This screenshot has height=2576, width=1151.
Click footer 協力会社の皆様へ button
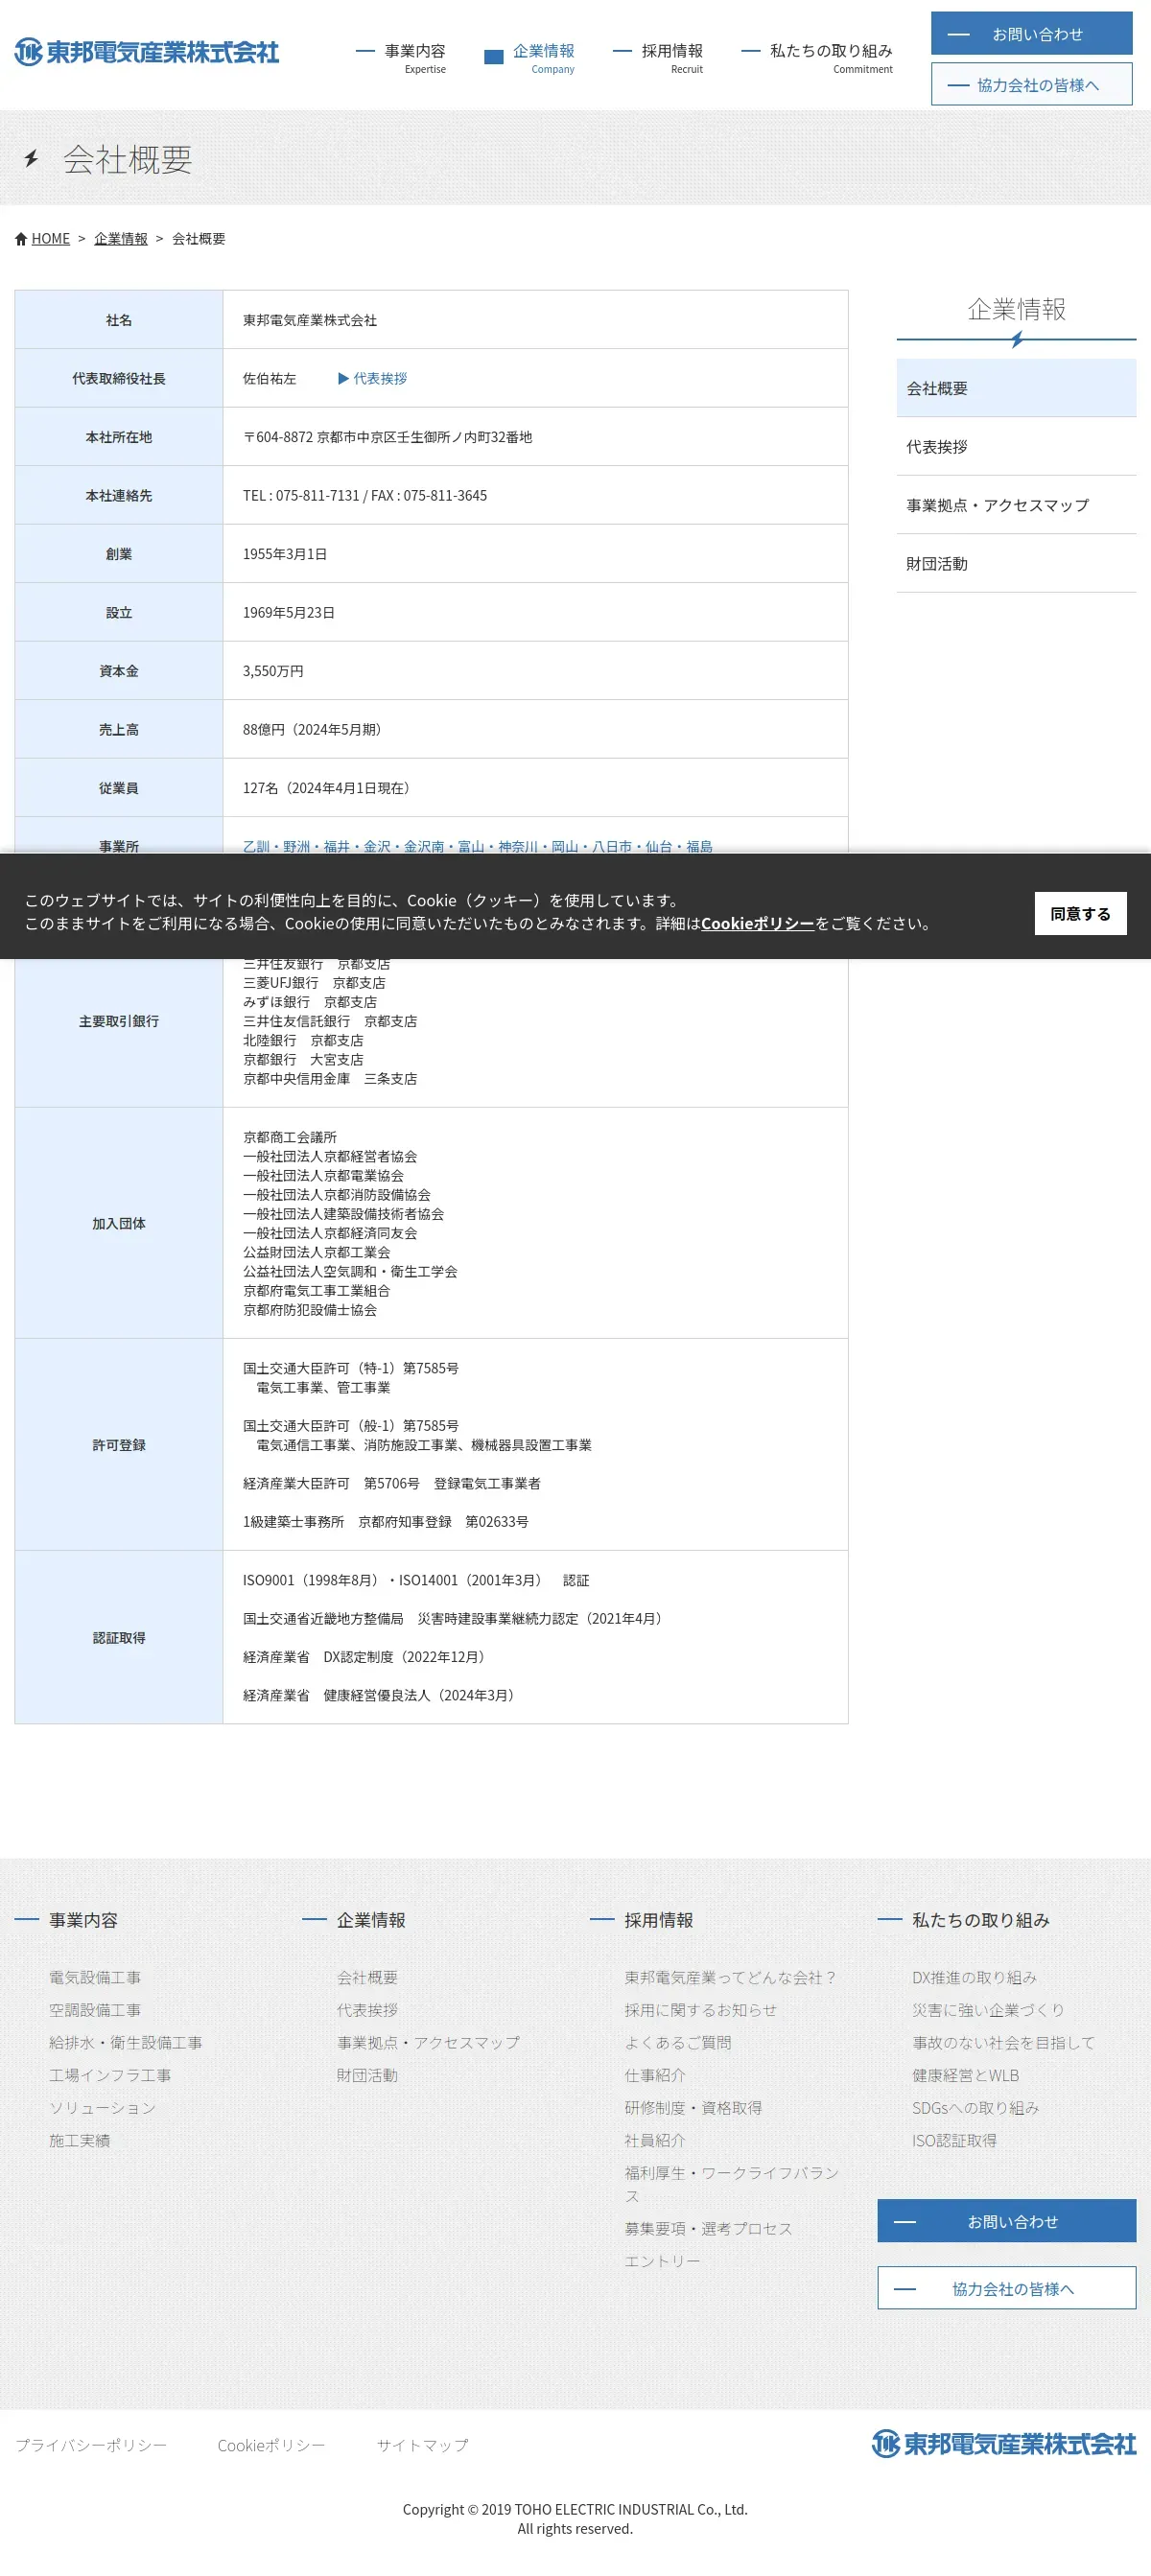tap(1006, 2288)
